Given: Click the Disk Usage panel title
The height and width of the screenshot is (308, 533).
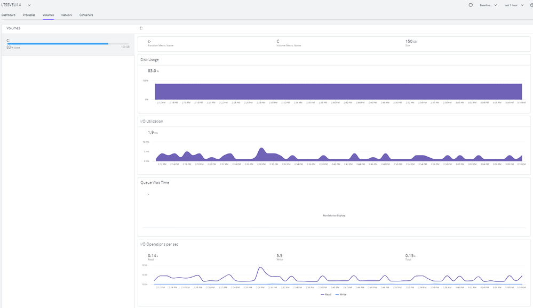Looking at the screenshot, I should click(x=149, y=60).
